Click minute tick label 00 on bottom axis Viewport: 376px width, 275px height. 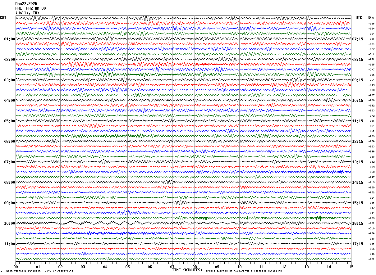click(16, 267)
